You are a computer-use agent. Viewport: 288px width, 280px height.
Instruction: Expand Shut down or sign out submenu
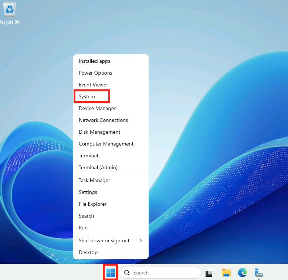[x=111, y=240]
